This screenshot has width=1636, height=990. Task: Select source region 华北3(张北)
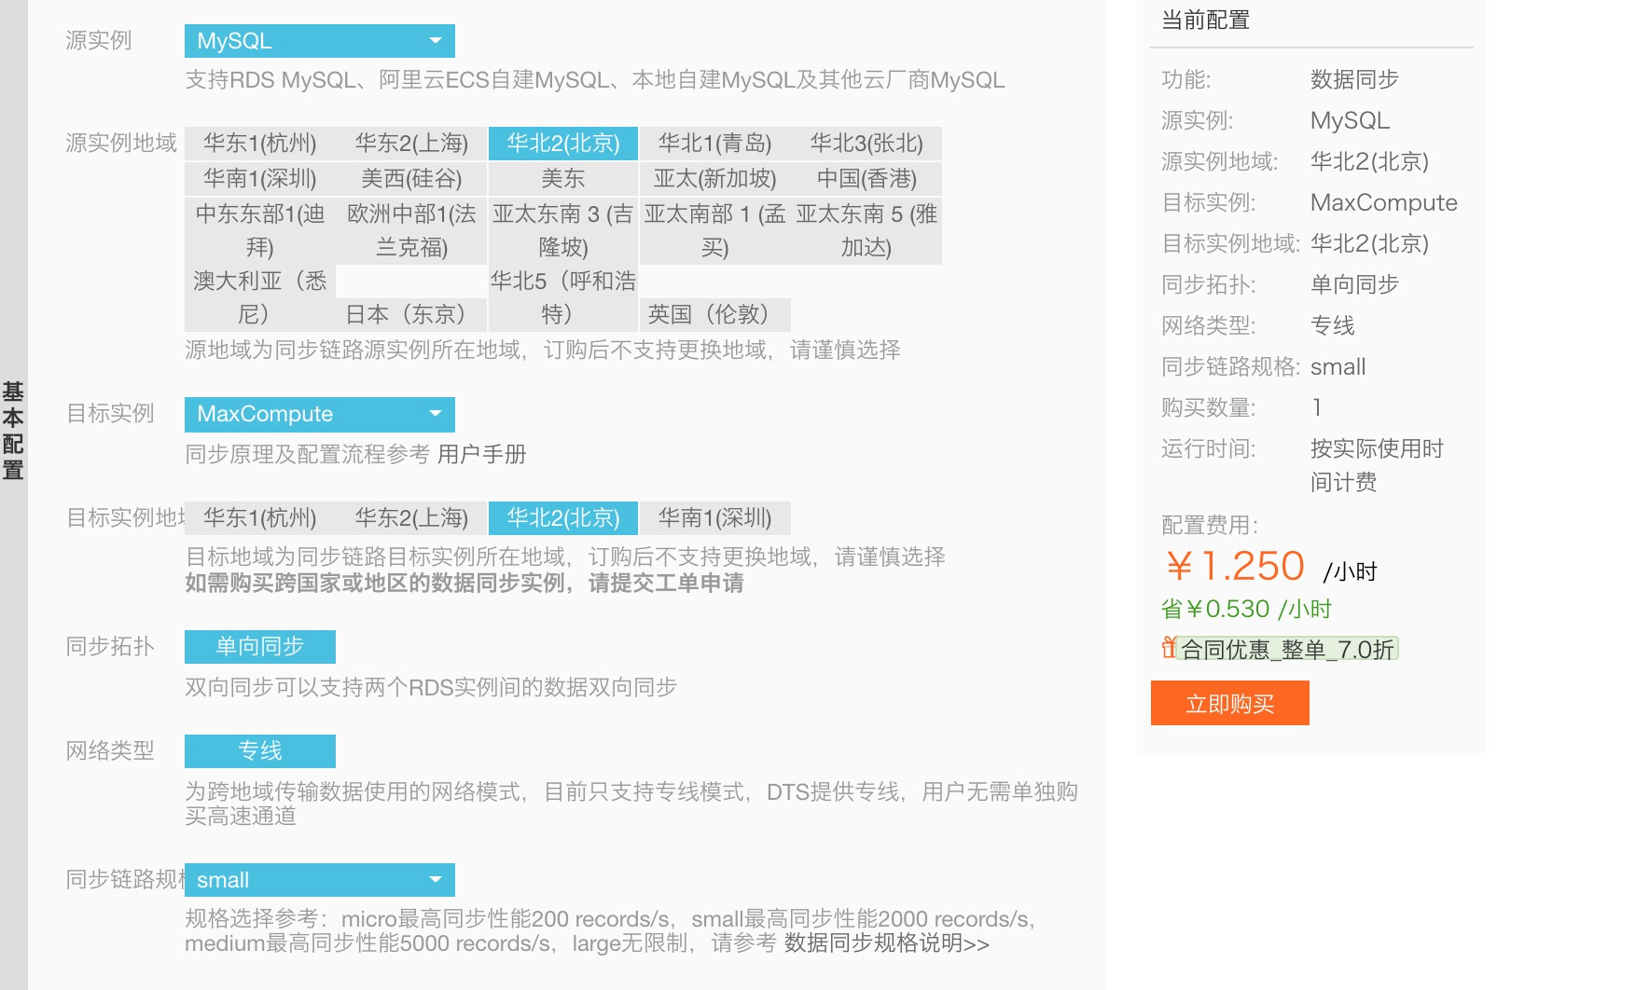tap(867, 144)
